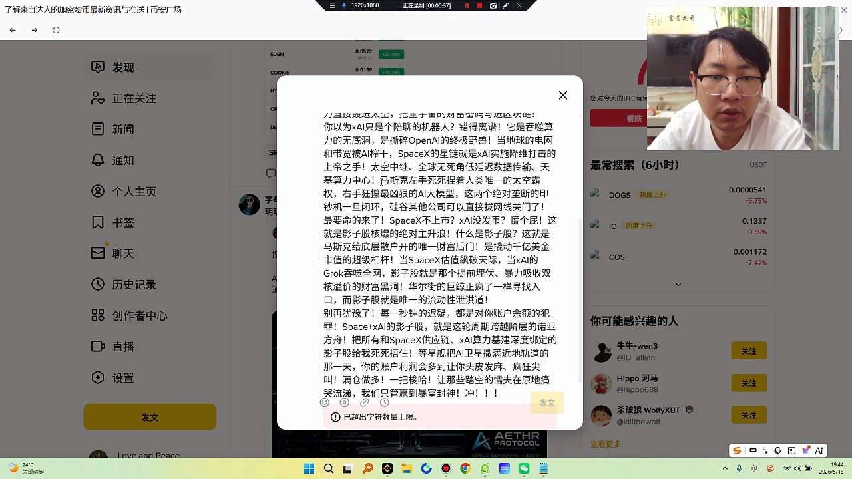Reload the page

56,30
